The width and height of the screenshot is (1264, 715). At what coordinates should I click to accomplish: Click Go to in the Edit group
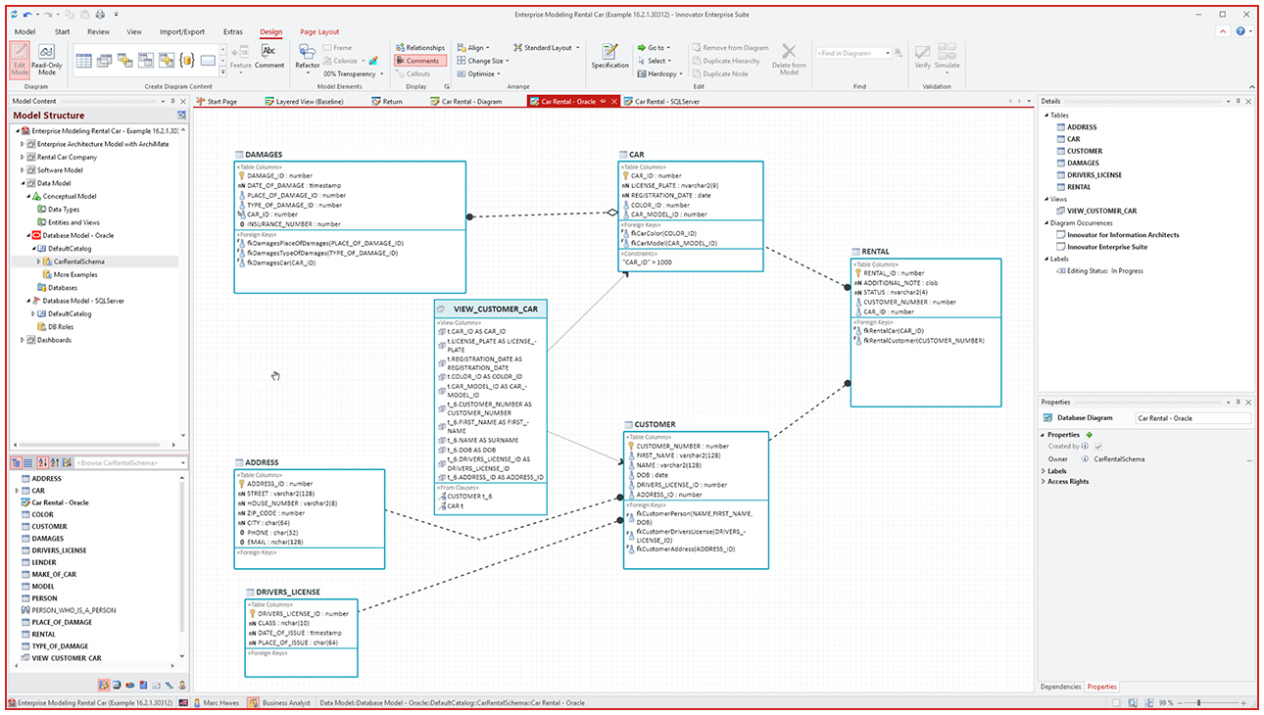coord(654,47)
